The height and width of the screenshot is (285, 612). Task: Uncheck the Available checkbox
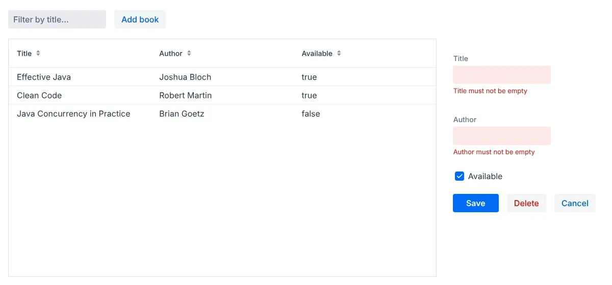tap(460, 176)
